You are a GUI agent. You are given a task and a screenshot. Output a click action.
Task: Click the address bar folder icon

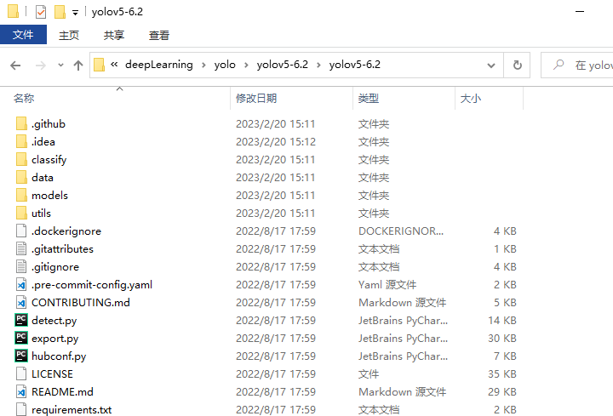coord(100,65)
